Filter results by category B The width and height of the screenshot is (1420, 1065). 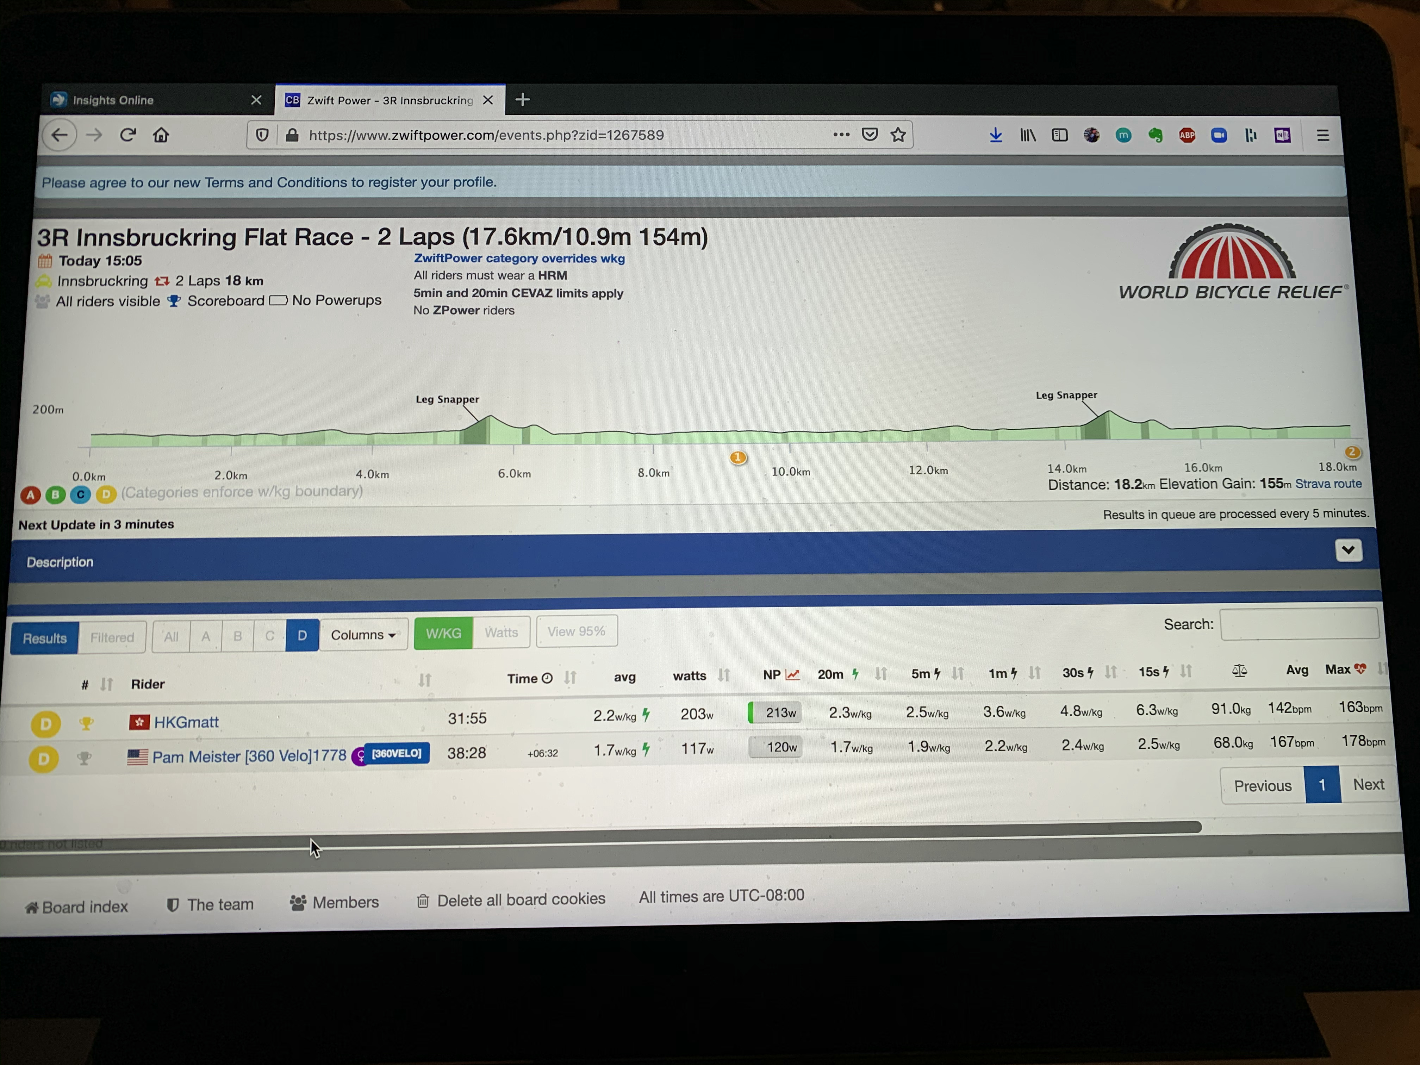[238, 636]
